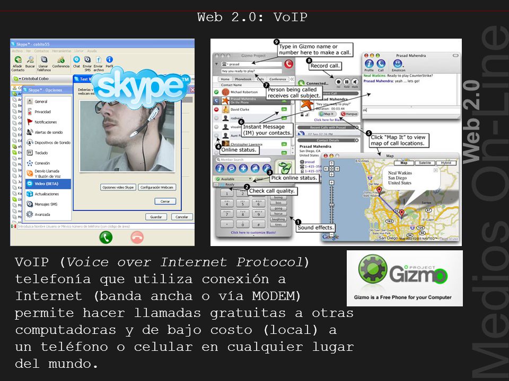Image resolution: width=509 pixels, height=381 pixels.
Task: Switch to the Home tab in Gizmo
Action: tap(225, 79)
